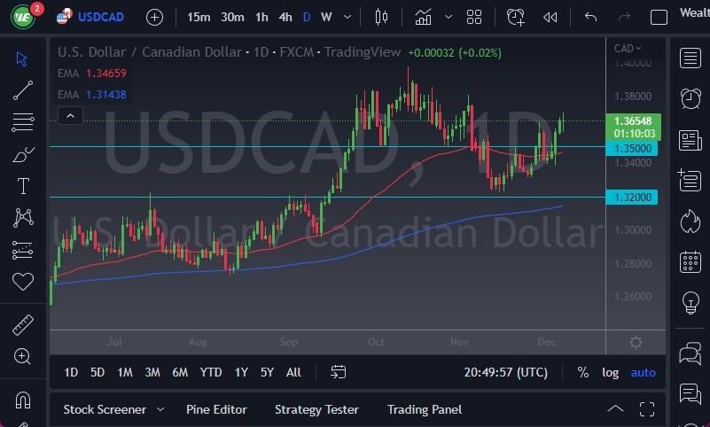Open the ideas lightbulb panel
This screenshot has height=427, width=710.
tap(690, 302)
